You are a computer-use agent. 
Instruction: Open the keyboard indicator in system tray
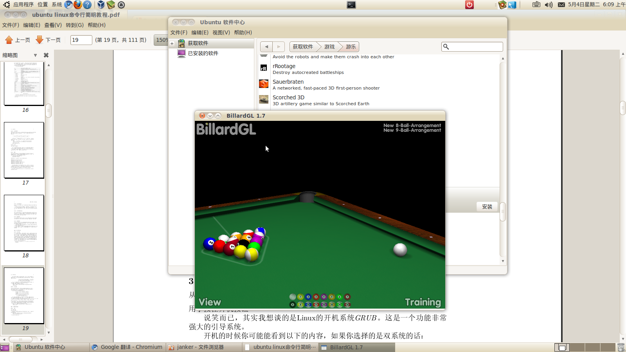[x=536, y=5]
